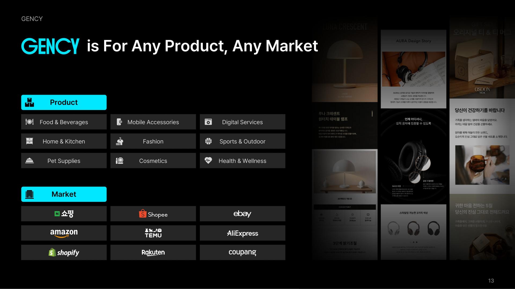
Task: Open the OSOON TEA box thumbnail
Action: pyautogui.click(x=482, y=58)
